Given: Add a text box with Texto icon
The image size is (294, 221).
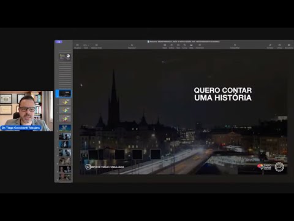Looking at the screenshot, I should pyautogui.click(x=178, y=46).
